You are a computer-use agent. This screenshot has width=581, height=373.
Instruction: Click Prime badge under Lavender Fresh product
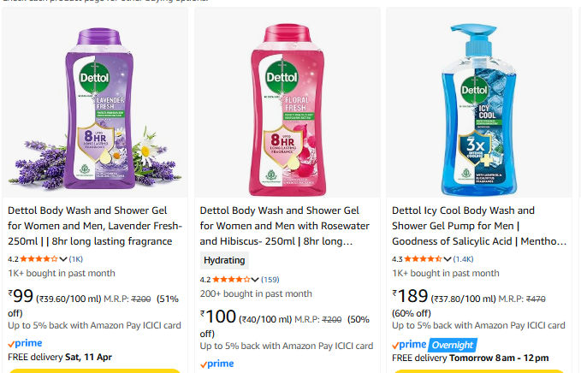25,342
